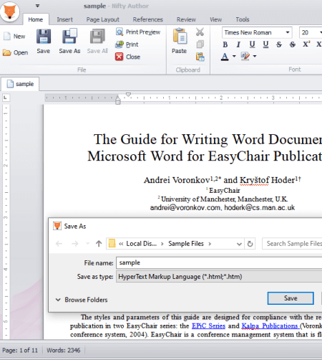
Task: Click Forward arrow in Save As dialog
Action: (75, 244)
